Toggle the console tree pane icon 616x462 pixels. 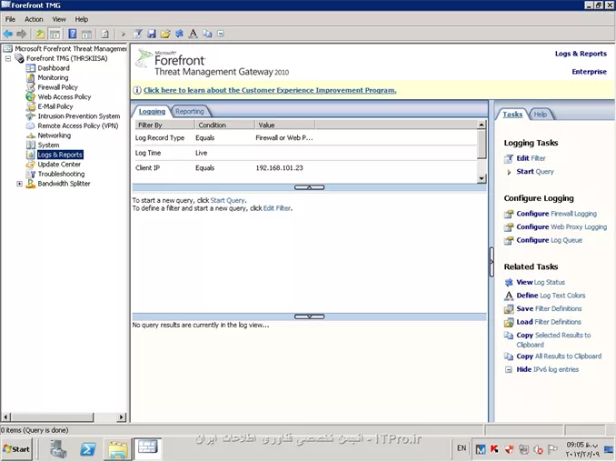click(55, 34)
